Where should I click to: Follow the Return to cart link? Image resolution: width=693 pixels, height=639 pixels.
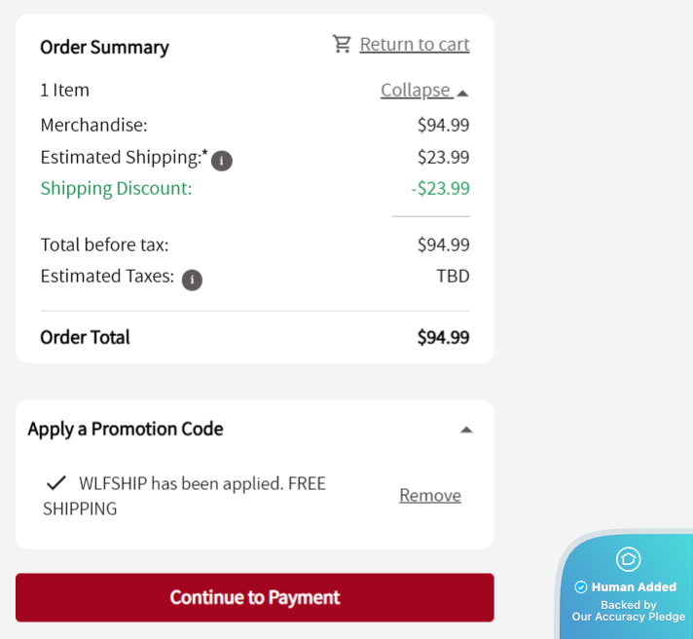[x=415, y=44]
